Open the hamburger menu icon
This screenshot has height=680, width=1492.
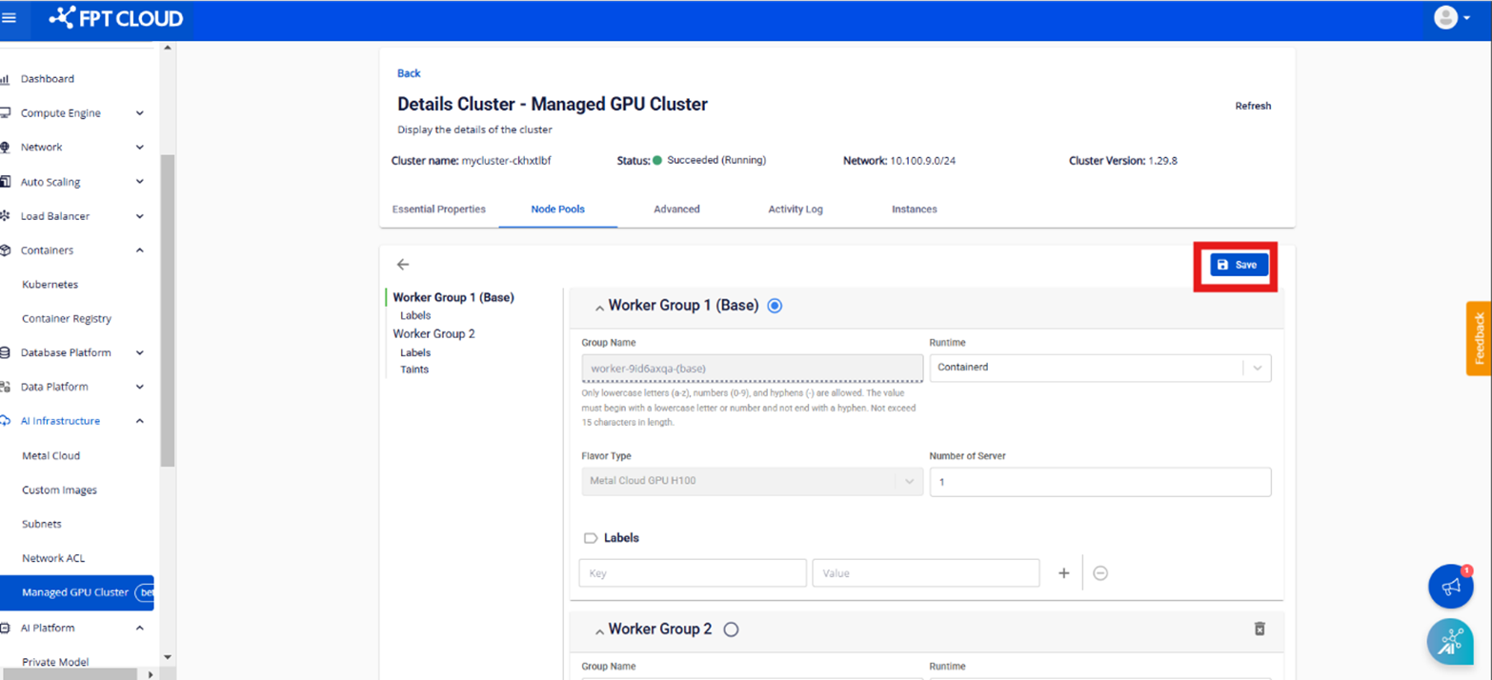pyautogui.click(x=10, y=18)
